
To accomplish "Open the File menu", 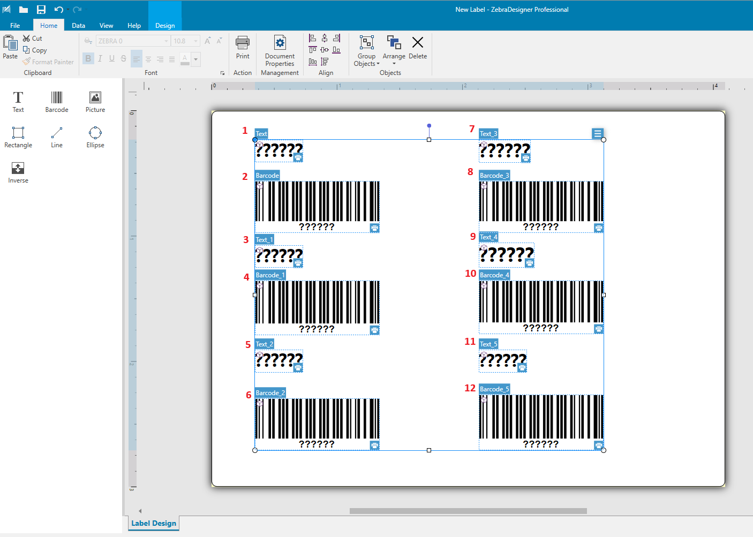I will [15, 25].
